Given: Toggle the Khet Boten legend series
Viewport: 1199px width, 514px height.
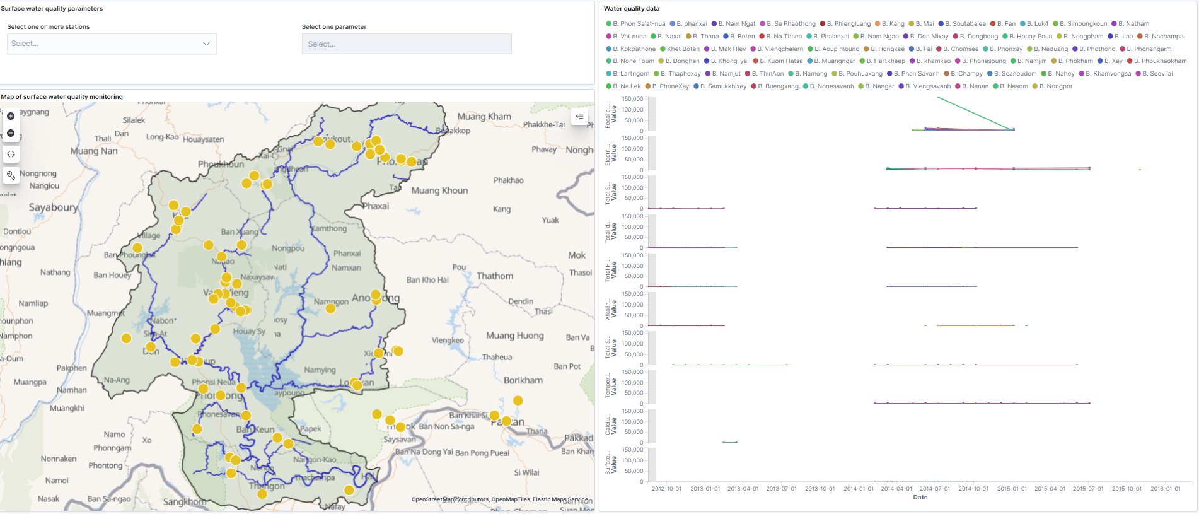Looking at the screenshot, I should pyautogui.click(x=682, y=49).
